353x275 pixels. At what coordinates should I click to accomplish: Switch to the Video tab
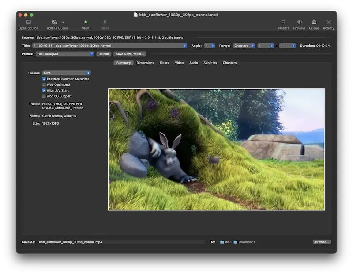(x=179, y=63)
